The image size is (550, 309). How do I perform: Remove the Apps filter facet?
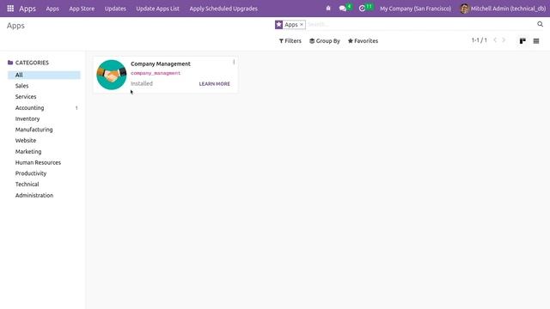[302, 25]
